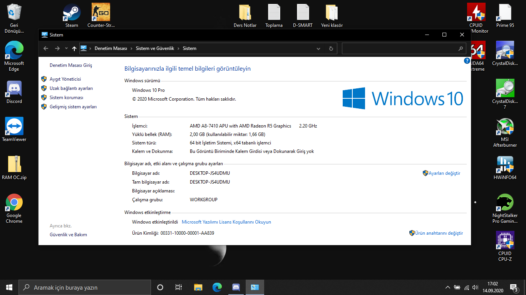Open the volume control in tray
The width and height of the screenshot is (526, 295).
coord(476,287)
